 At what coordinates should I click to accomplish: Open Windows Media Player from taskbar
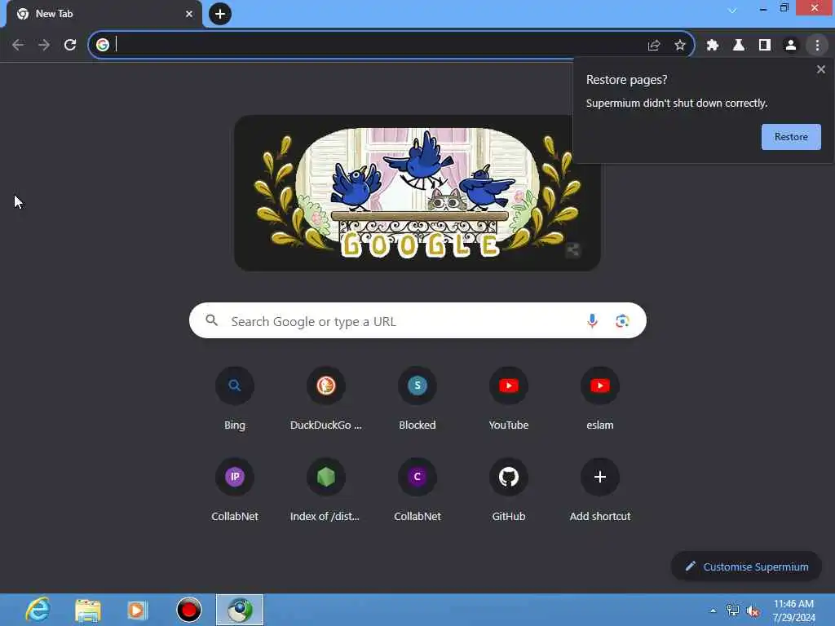(137, 610)
